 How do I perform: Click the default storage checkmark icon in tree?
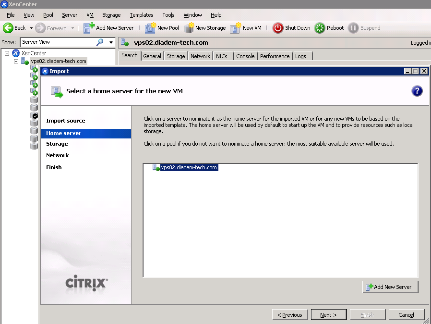pyautogui.click(x=35, y=116)
